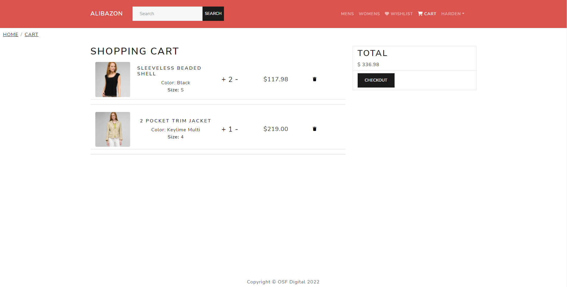Open the MENS menu
This screenshot has width=567, height=287.
point(347,14)
